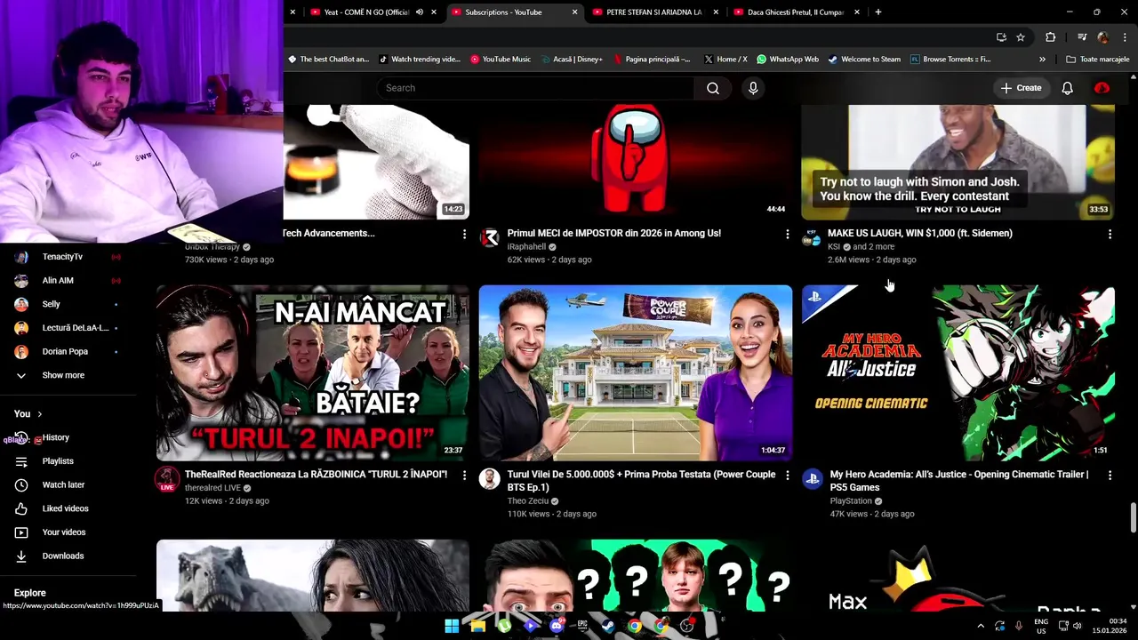This screenshot has height=640, width=1138.
Task: Open Watch later in the sidebar
Action: [63, 485]
